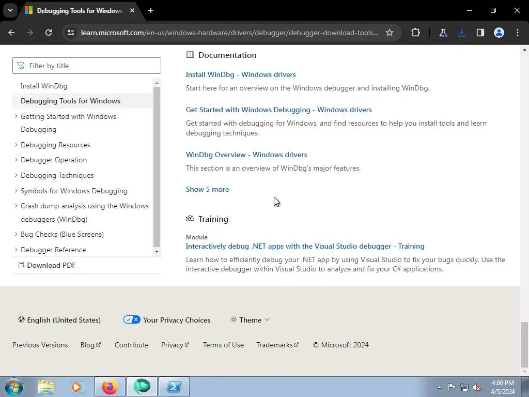This screenshot has height=397, width=529.
Task: Open Terms of Use footer link
Action: (x=223, y=345)
